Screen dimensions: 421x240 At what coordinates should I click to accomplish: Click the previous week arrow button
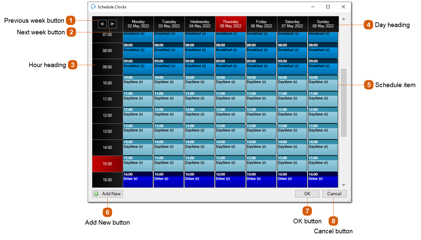pos(102,24)
